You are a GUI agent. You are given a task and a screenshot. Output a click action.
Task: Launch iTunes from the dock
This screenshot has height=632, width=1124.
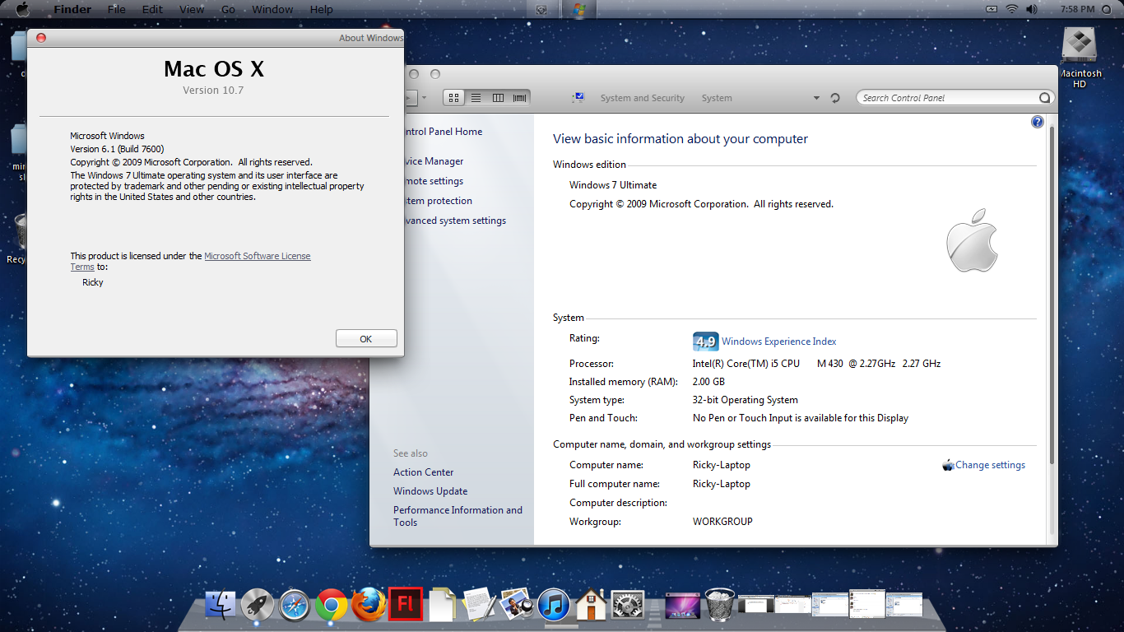554,606
